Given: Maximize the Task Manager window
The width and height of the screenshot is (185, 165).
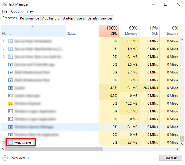Looking at the screenshot, I should [x=166, y=4].
